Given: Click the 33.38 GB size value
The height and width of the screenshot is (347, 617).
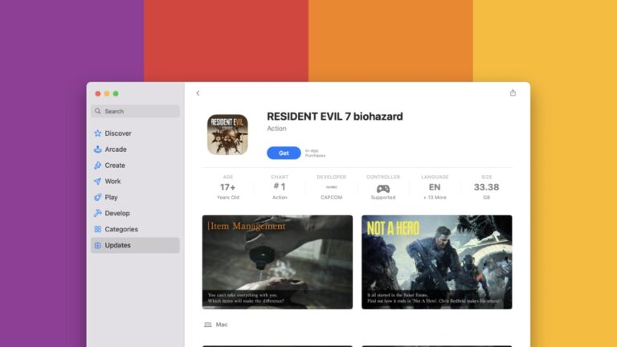Looking at the screenshot, I should 486,187.
